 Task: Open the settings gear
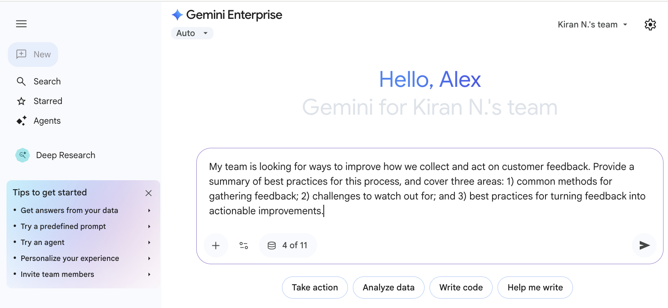click(x=650, y=25)
